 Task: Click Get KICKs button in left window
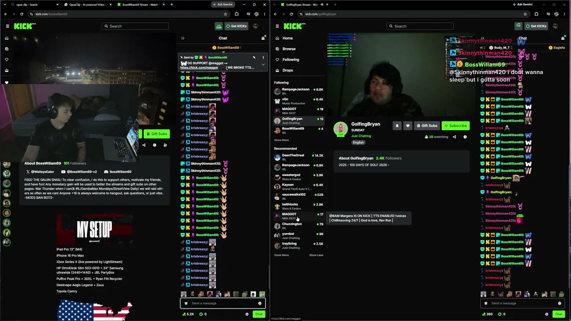tap(236, 26)
